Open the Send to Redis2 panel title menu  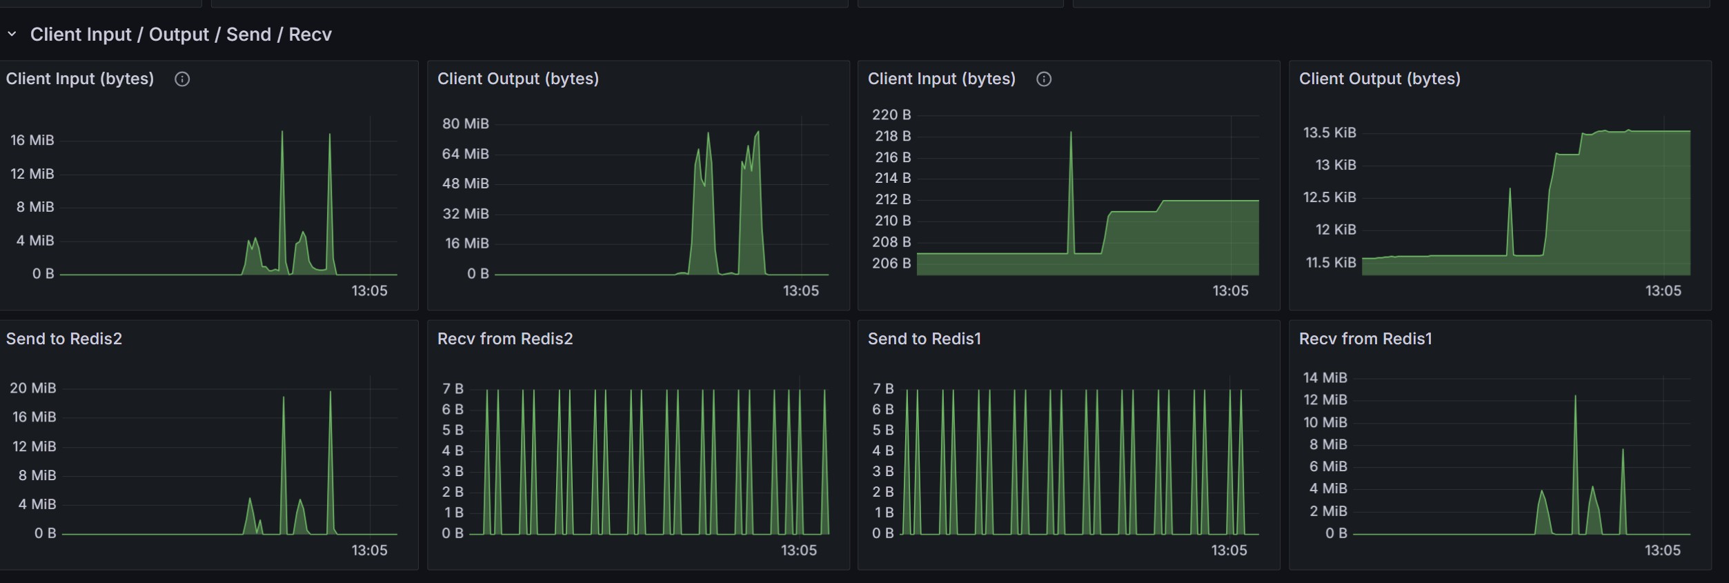pos(64,339)
